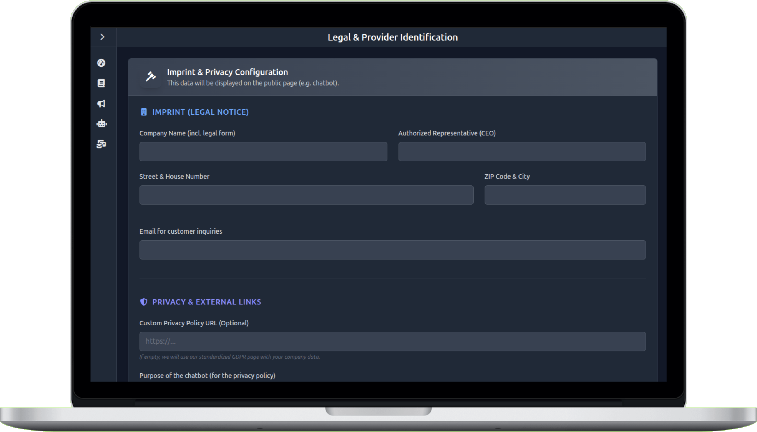The width and height of the screenshot is (757, 432).
Task: Select the PRIVACY & EXTERNAL LINKS heading
Action: (x=207, y=301)
